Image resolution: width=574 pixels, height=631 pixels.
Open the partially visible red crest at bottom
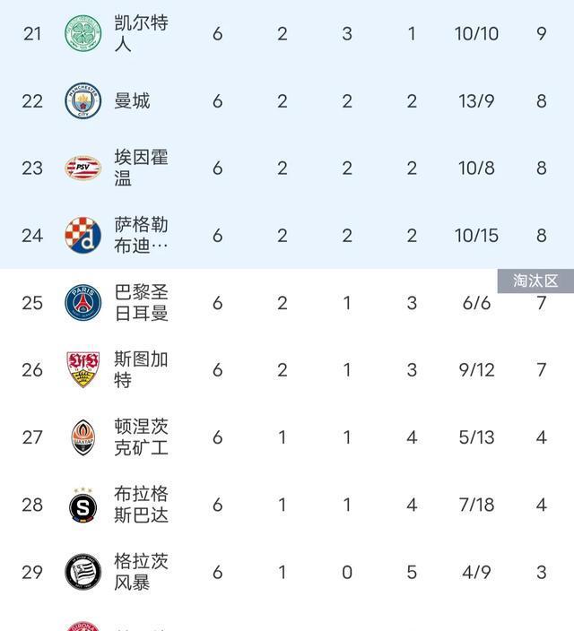coord(83,627)
